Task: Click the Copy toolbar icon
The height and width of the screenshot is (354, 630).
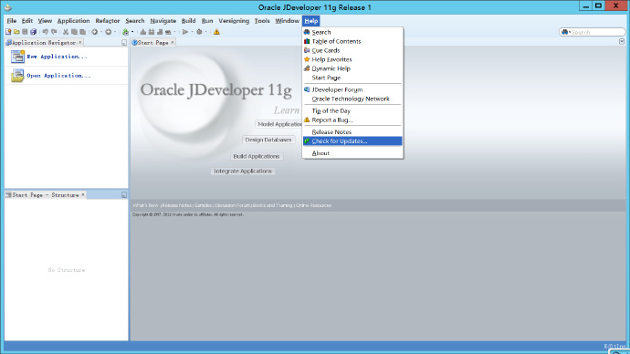Action: coord(74,32)
